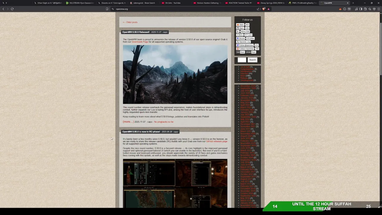Open Leo AI sparkle icon
The image size is (382, 215).
pos(369,9)
